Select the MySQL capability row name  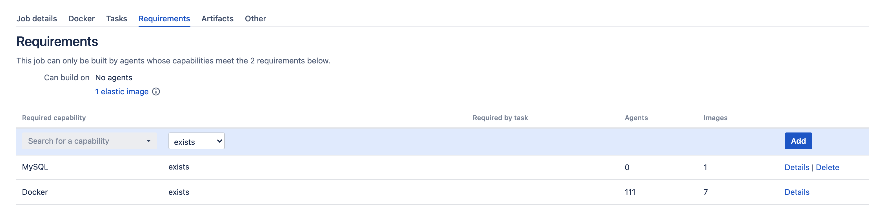35,167
